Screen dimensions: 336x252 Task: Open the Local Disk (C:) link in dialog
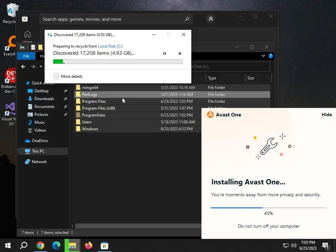click(x=110, y=46)
